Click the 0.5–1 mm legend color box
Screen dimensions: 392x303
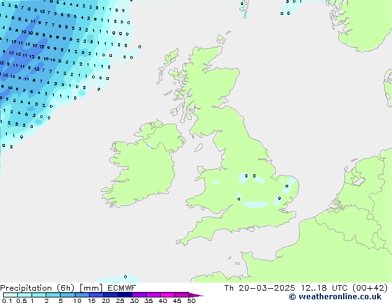[x=25, y=295]
